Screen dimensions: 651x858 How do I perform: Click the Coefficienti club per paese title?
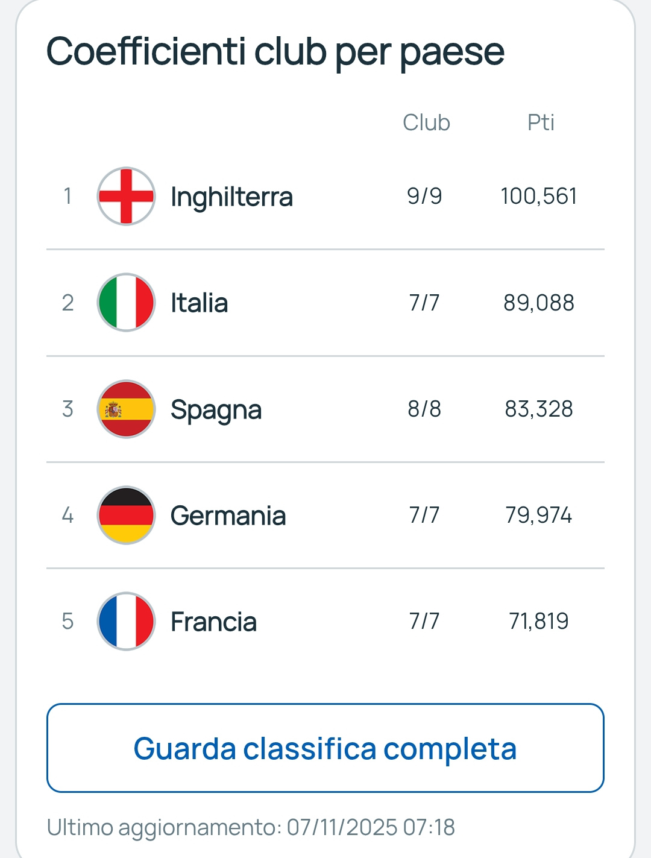coord(275,52)
